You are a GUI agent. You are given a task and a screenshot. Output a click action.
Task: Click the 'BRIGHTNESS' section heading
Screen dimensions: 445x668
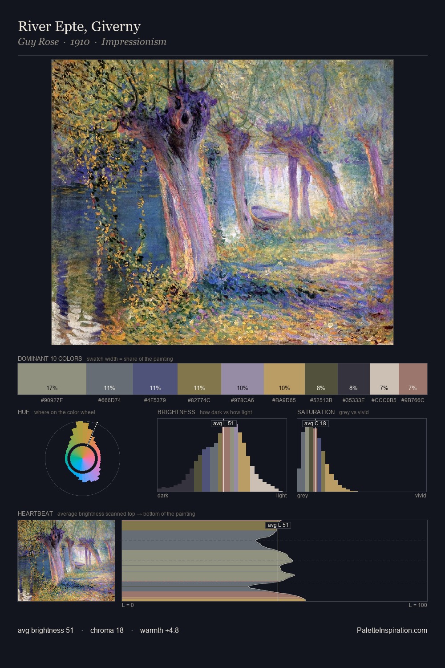point(176,412)
